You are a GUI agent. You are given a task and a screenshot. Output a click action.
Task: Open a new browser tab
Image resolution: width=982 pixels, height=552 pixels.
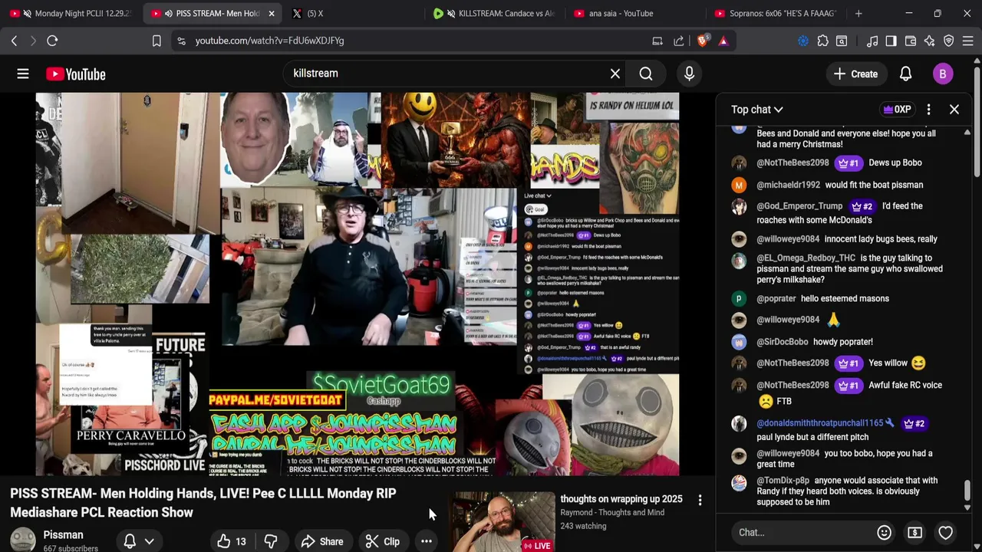pyautogui.click(x=858, y=13)
